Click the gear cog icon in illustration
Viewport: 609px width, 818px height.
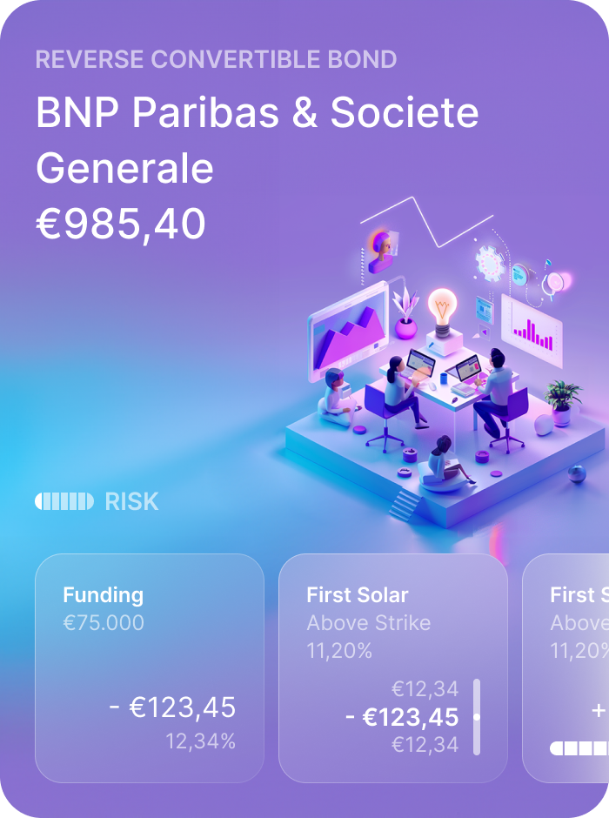(491, 264)
